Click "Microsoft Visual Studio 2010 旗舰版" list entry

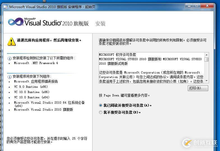click(43, 109)
